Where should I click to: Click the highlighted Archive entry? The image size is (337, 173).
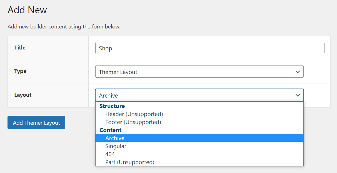pyautogui.click(x=115, y=138)
